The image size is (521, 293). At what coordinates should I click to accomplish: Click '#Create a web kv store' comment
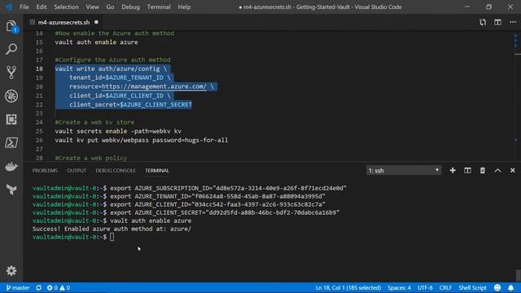click(x=94, y=122)
